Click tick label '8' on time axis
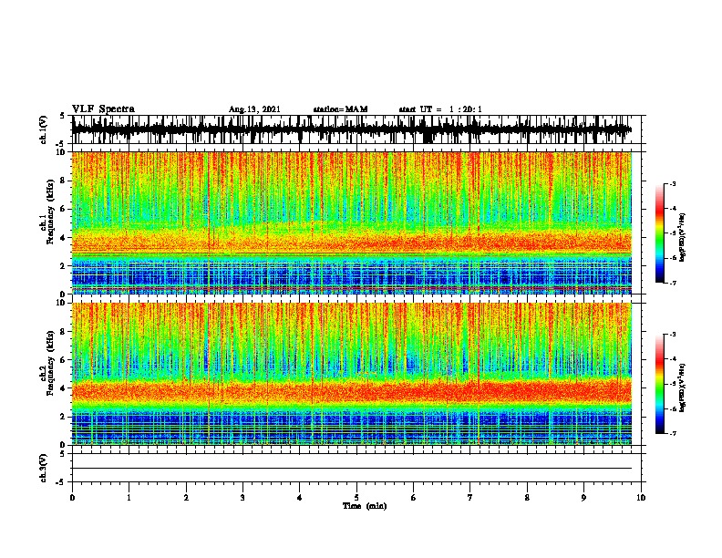The height and width of the screenshot is (558, 722). [527, 497]
